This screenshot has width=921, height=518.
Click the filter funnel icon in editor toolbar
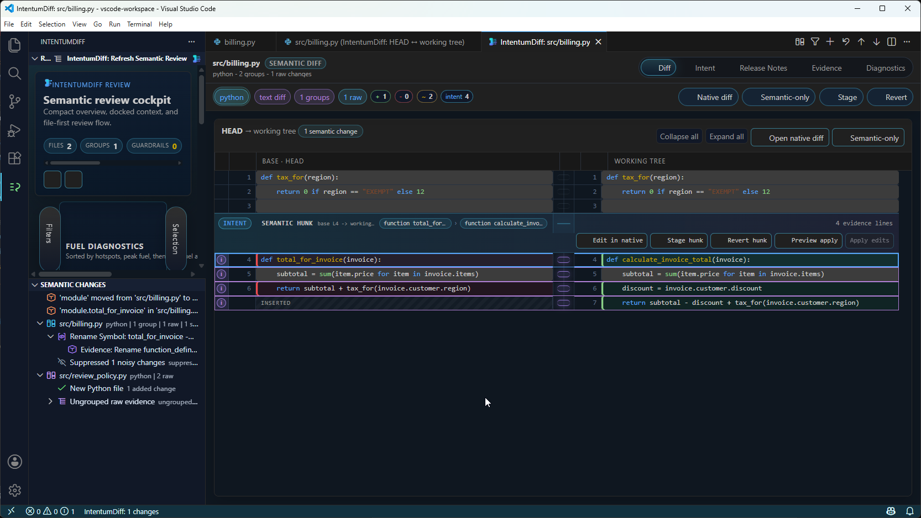tap(815, 42)
